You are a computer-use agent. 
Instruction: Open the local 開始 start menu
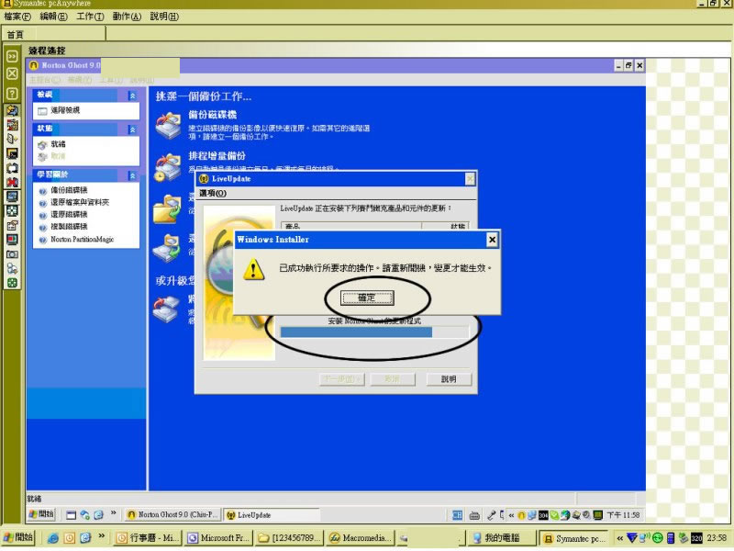click(18, 537)
